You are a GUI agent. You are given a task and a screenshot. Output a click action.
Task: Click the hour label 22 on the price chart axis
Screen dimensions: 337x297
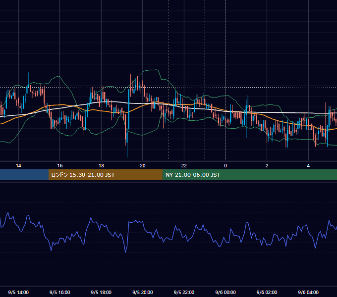coord(184,166)
